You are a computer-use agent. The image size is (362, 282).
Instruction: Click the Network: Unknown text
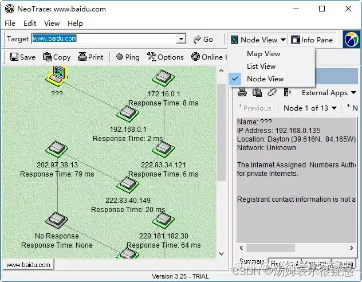[266, 147]
